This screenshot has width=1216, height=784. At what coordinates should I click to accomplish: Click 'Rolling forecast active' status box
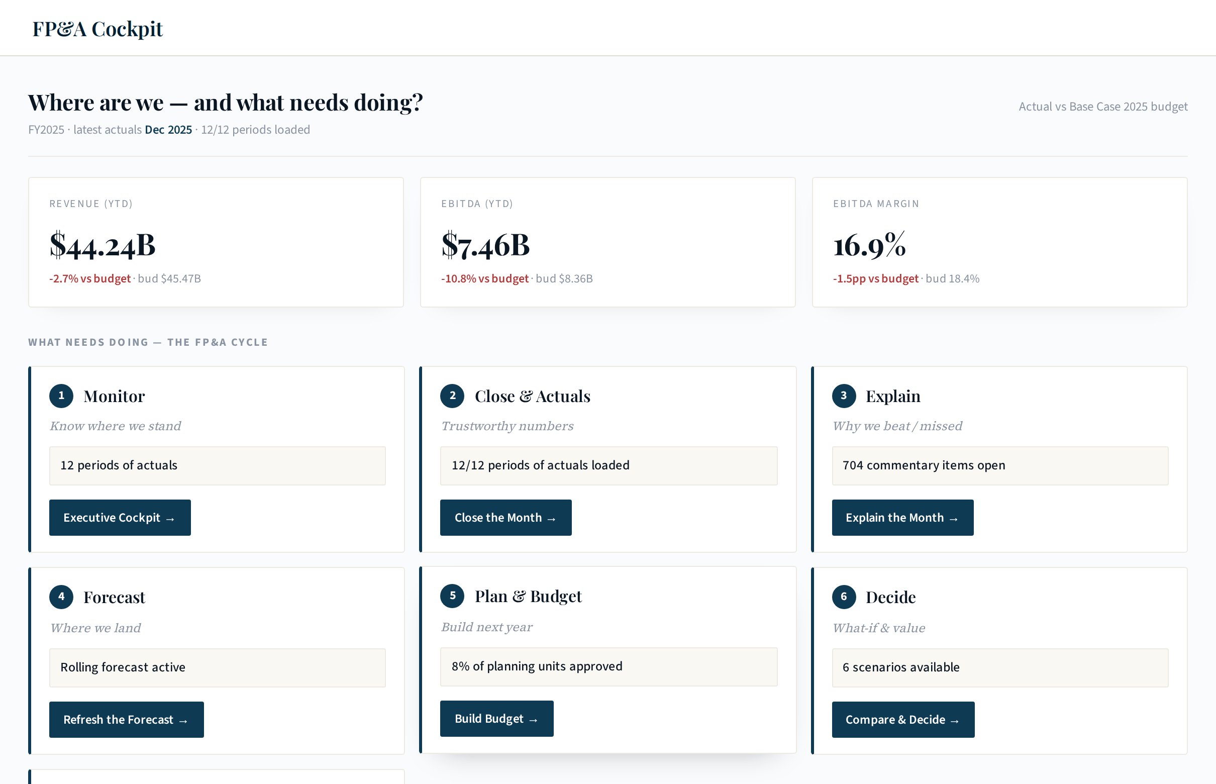click(x=218, y=668)
